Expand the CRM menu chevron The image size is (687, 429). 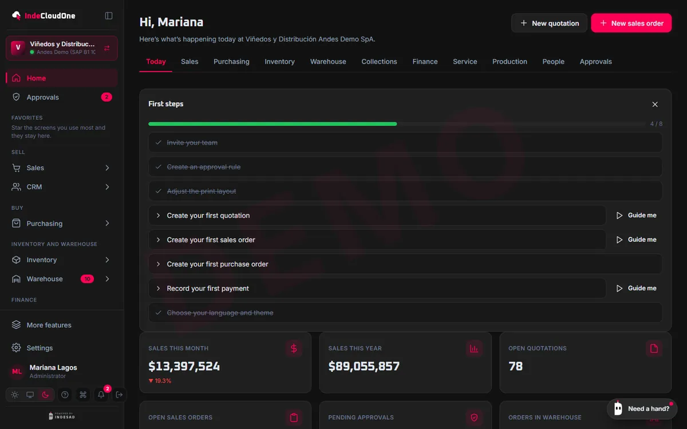[x=107, y=187]
